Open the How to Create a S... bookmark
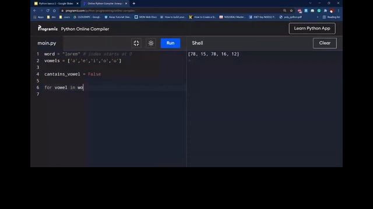 [x=202, y=17]
